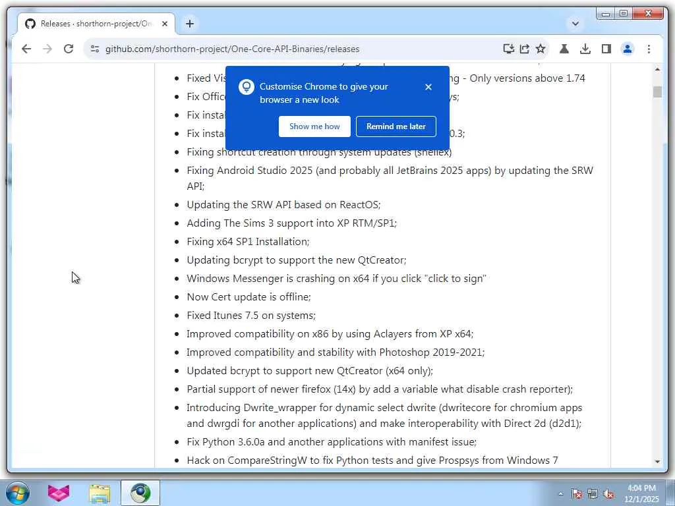
Task: Select the Releases shorthorn-project tab
Action: 96,24
